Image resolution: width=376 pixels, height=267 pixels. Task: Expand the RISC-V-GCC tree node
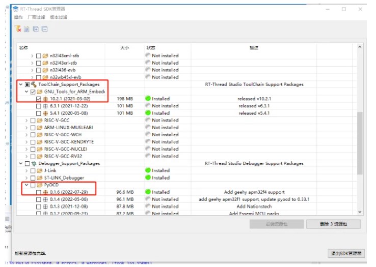coord(26,121)
